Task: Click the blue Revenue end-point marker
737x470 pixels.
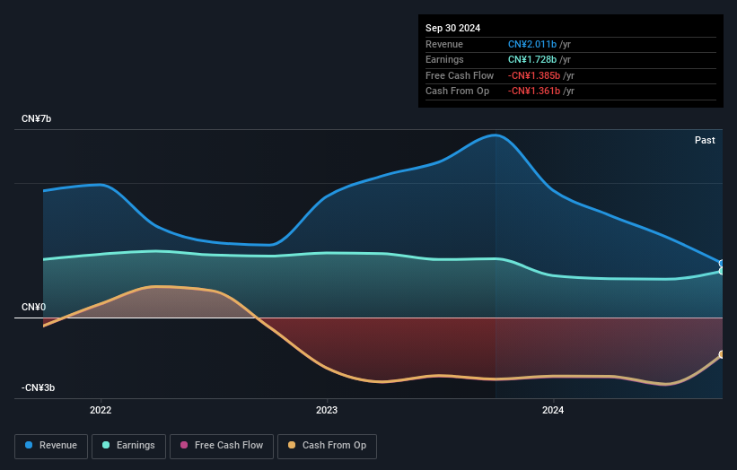Action: click(722, 264)
